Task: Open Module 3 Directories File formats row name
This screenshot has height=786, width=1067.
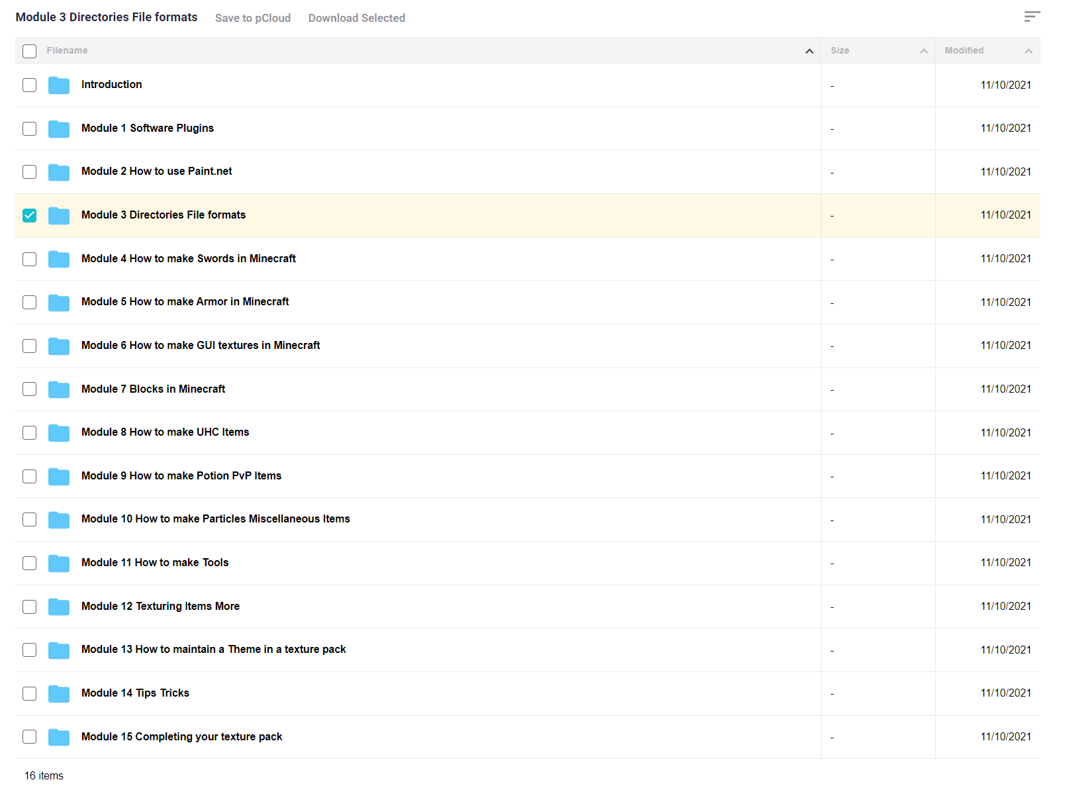Action: tap(163, 215)
